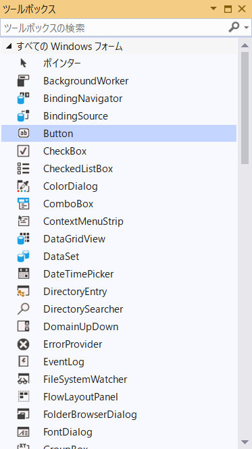The image size is (252, 449).
Task: Select the DirectorySearcher magnifier icon
Action: pyautogui.click(x=23, y=309)
